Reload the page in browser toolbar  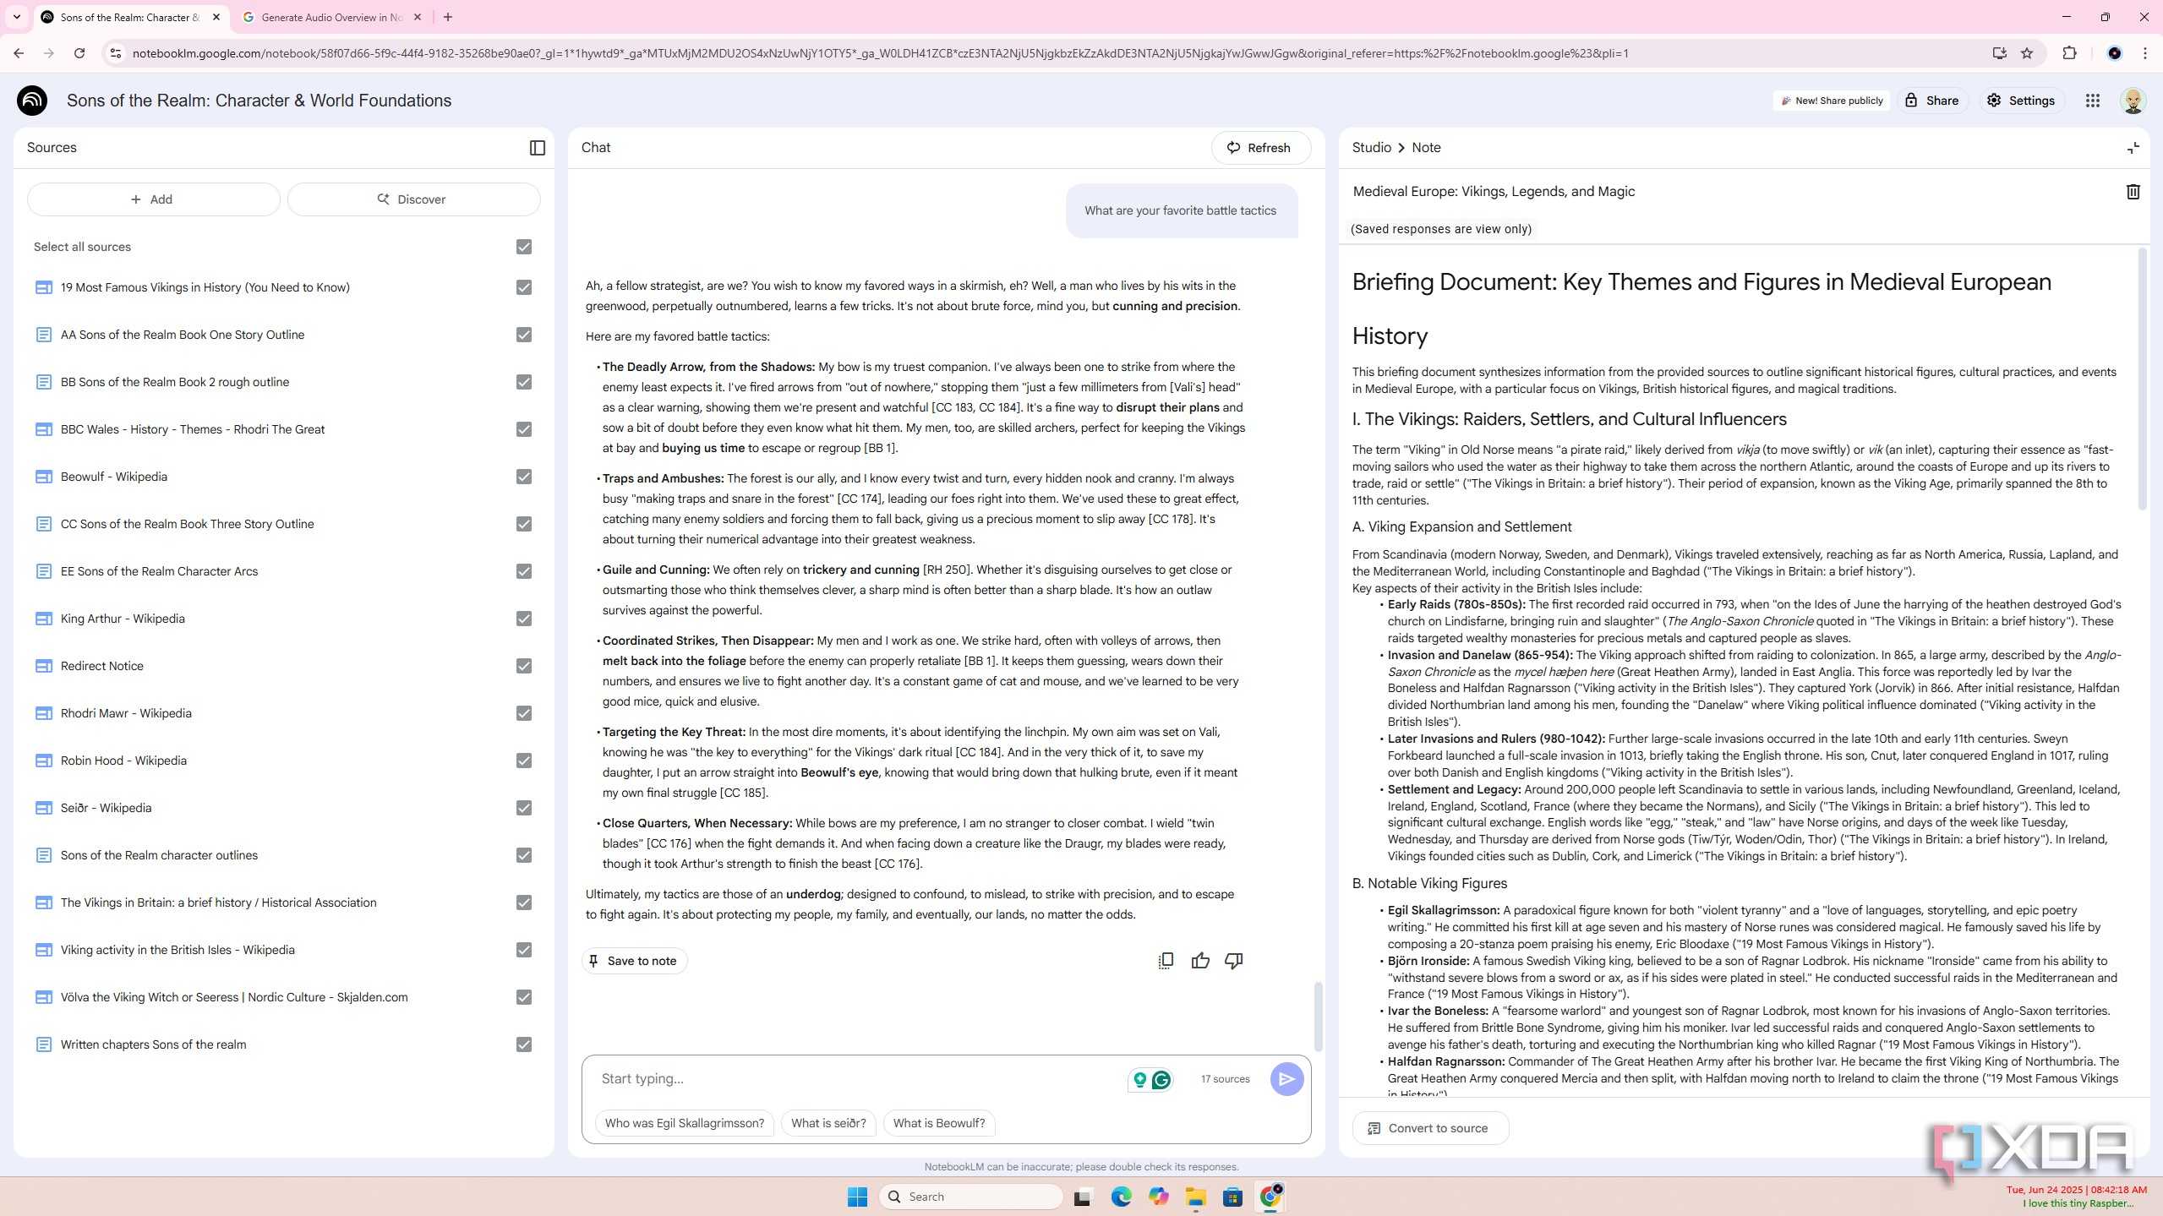click(79, 53)
